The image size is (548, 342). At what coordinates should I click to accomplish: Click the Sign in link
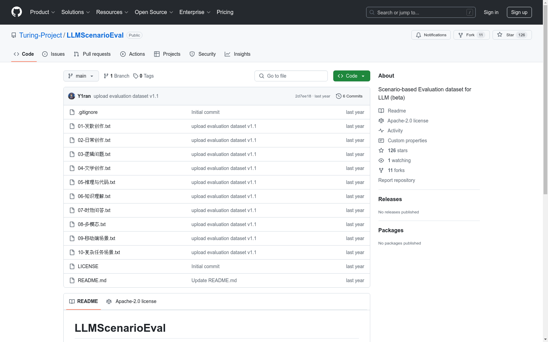491,12
